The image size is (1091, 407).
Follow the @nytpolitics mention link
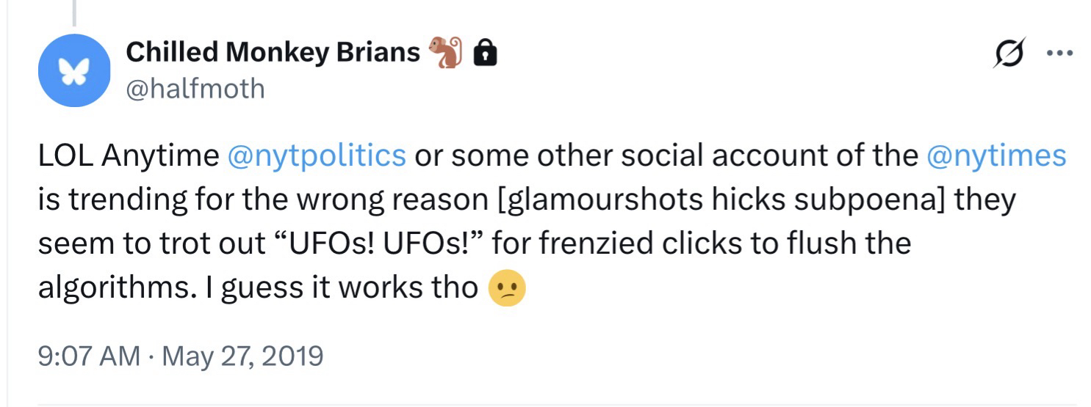pos(317,155)
